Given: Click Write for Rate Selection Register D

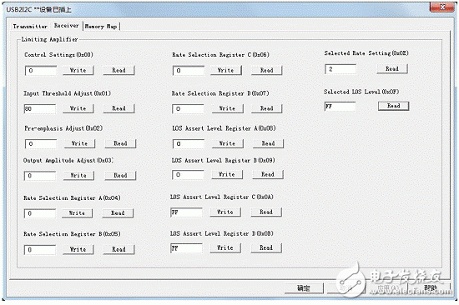Looking at the screenshot, I should point(228,108).
